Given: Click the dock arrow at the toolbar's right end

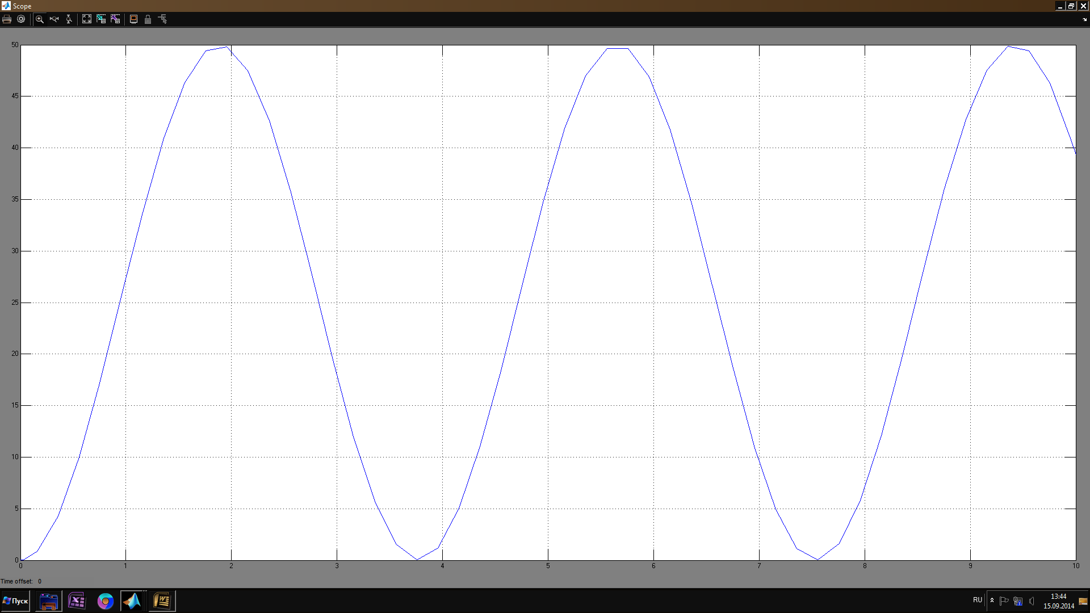Looking at the screenshot, I should click(x=1084, y=19).
